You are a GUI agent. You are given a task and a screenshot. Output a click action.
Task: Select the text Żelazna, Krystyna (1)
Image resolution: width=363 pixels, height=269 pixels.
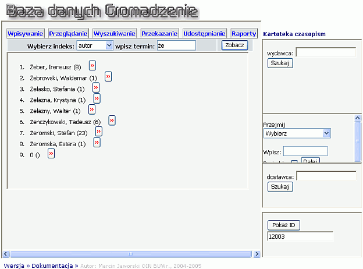(58, 100)
